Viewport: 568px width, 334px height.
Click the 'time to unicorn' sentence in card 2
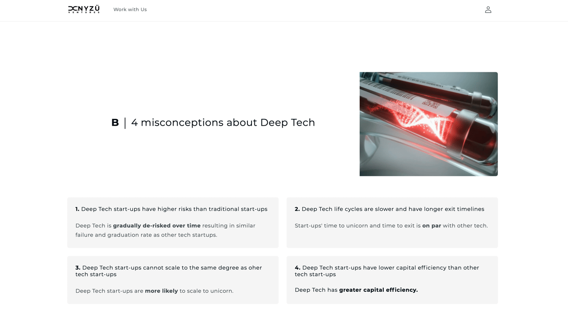tap(391, 226)
